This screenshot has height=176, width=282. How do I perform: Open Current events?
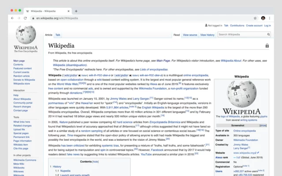(x=21, y=72)
